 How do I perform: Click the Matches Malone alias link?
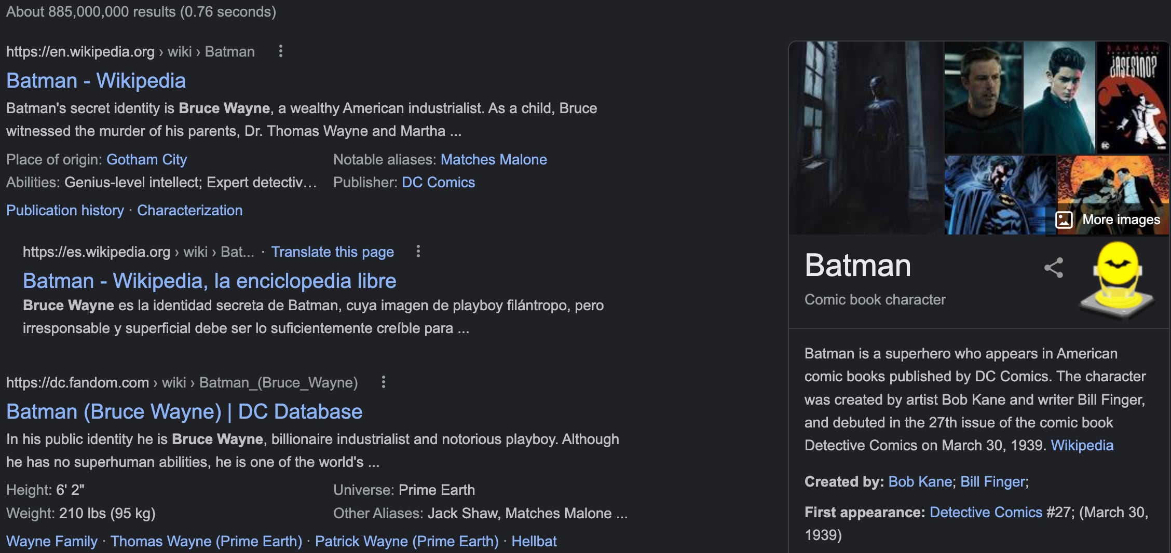coord(494,159)
